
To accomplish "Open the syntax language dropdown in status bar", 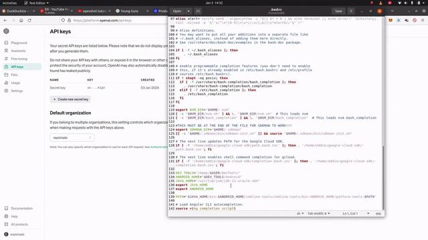I will tap(300, 213).
